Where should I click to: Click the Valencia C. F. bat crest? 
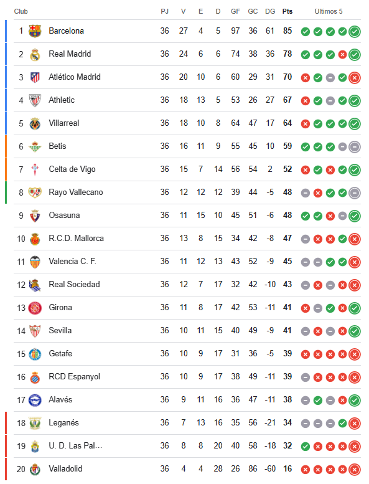point(35,262)
